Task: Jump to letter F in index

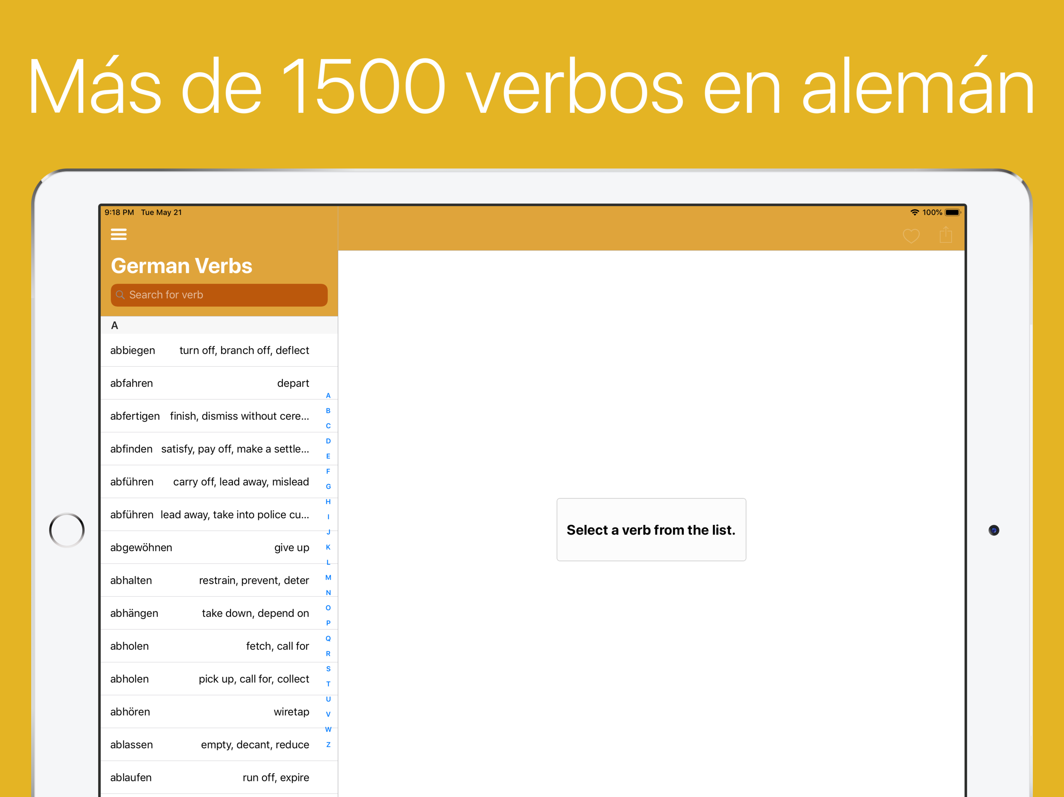Action: coord(328,471)
